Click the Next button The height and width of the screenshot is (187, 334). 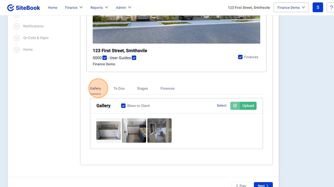pyautogui.click(x=263, y=185)
